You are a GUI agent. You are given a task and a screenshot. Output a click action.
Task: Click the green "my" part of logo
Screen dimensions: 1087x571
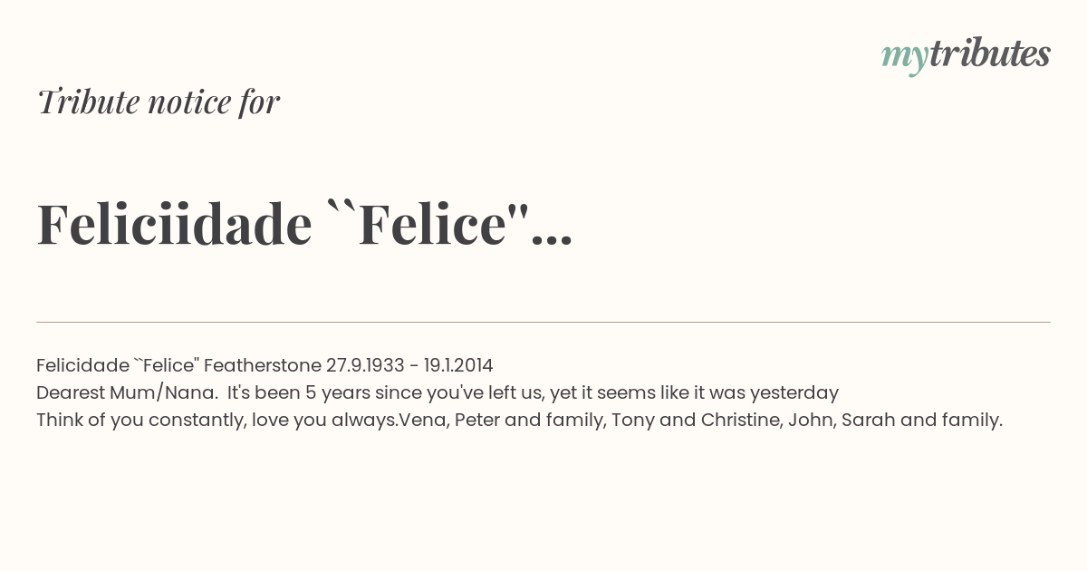point(904,56)
